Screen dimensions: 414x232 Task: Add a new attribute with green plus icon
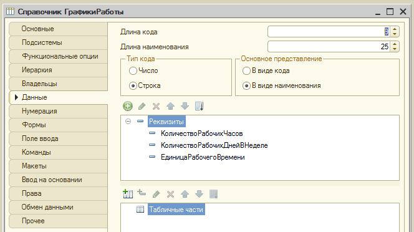(128, 106)
